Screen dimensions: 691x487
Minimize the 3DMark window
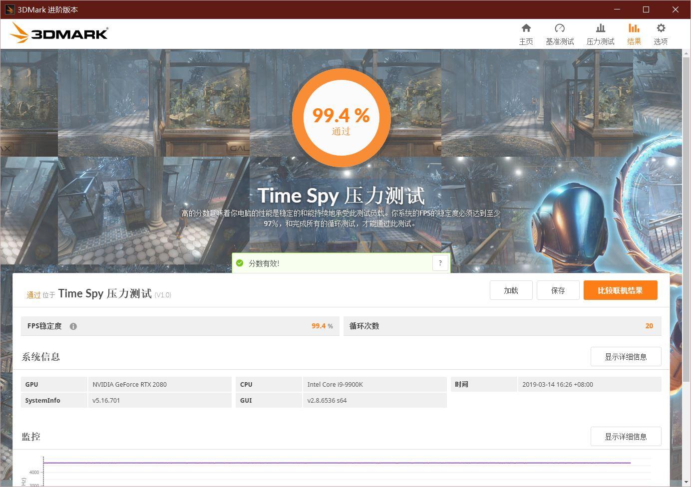[617, 9]
